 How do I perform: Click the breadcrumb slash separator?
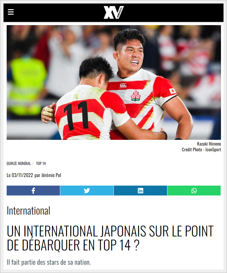point(33,163)
